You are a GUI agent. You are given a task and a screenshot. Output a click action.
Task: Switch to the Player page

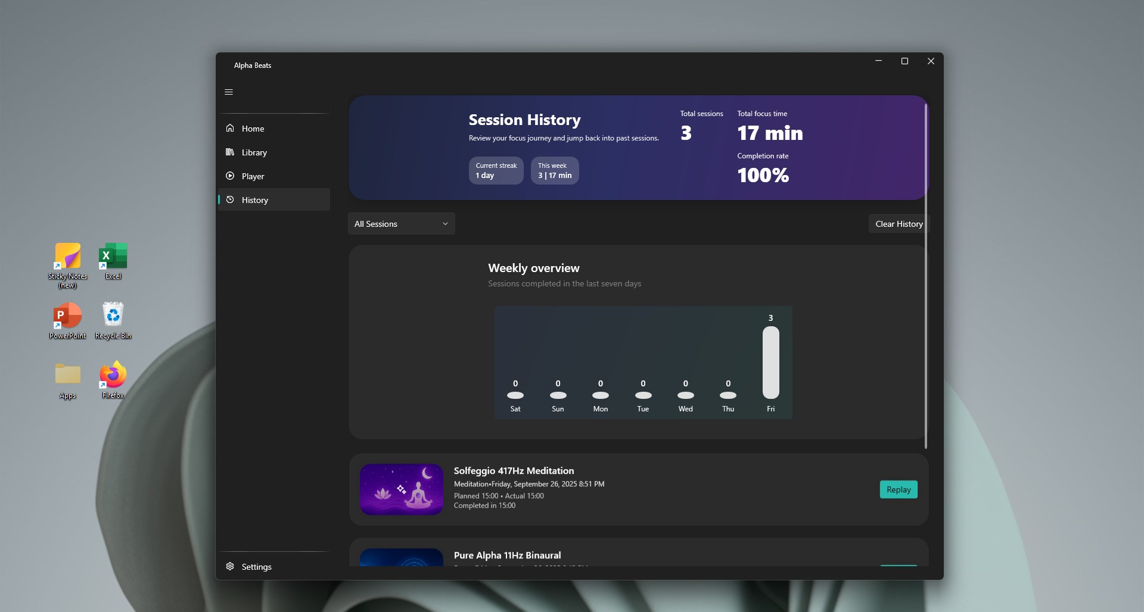[x=274, y=176]
